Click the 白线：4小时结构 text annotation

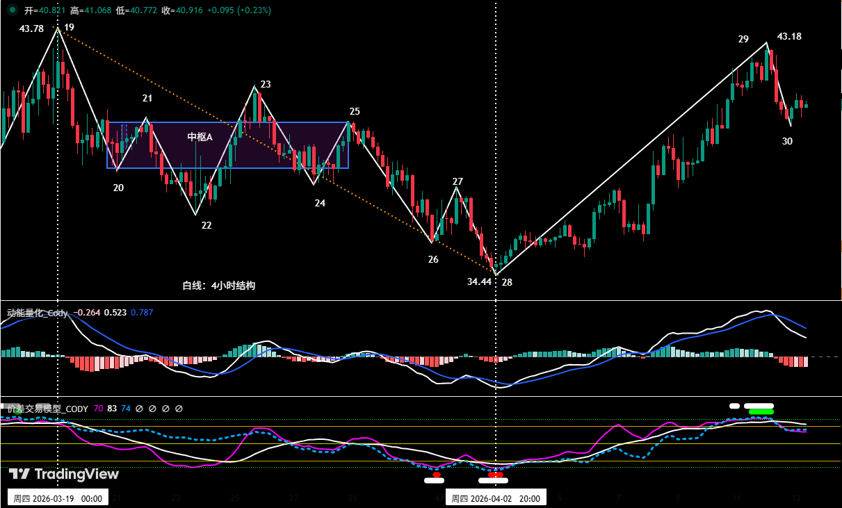220,284
